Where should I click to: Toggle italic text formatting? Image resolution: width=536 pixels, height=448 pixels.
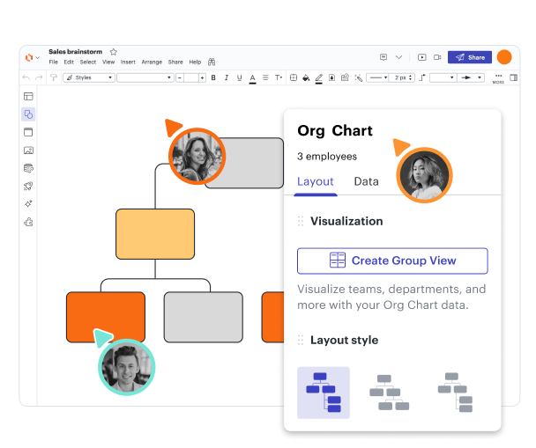[227, 77]
